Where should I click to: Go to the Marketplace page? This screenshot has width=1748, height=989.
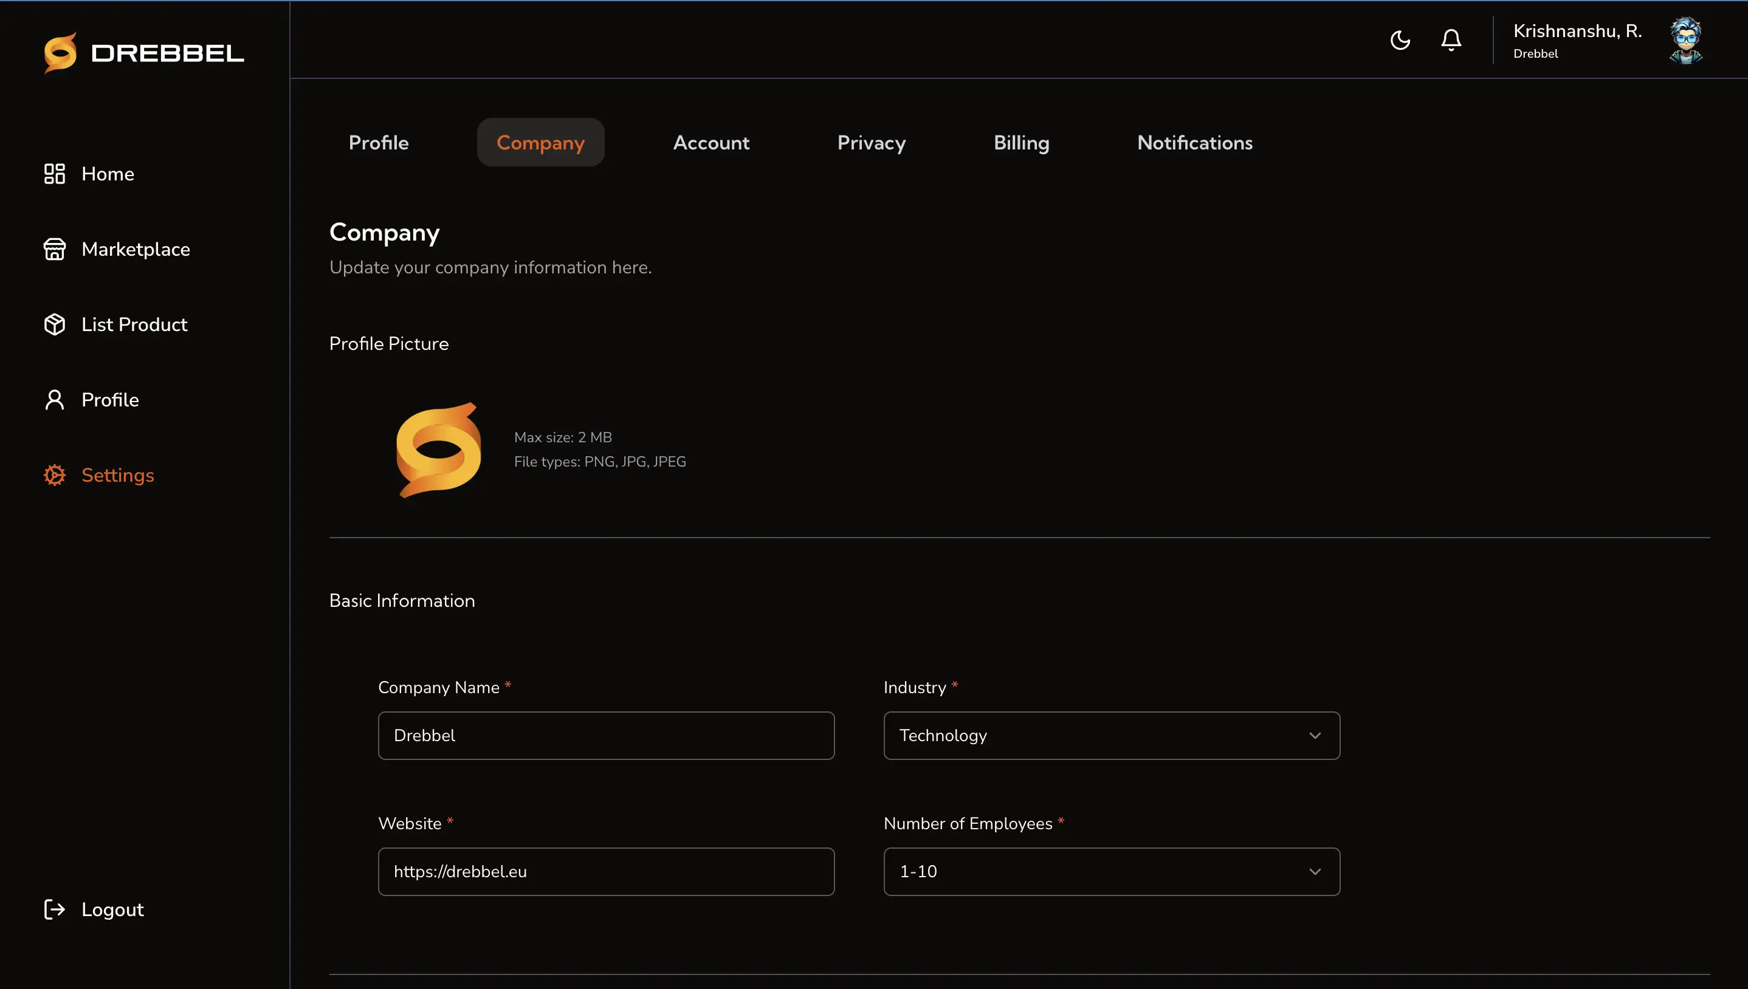pos(136,249)
